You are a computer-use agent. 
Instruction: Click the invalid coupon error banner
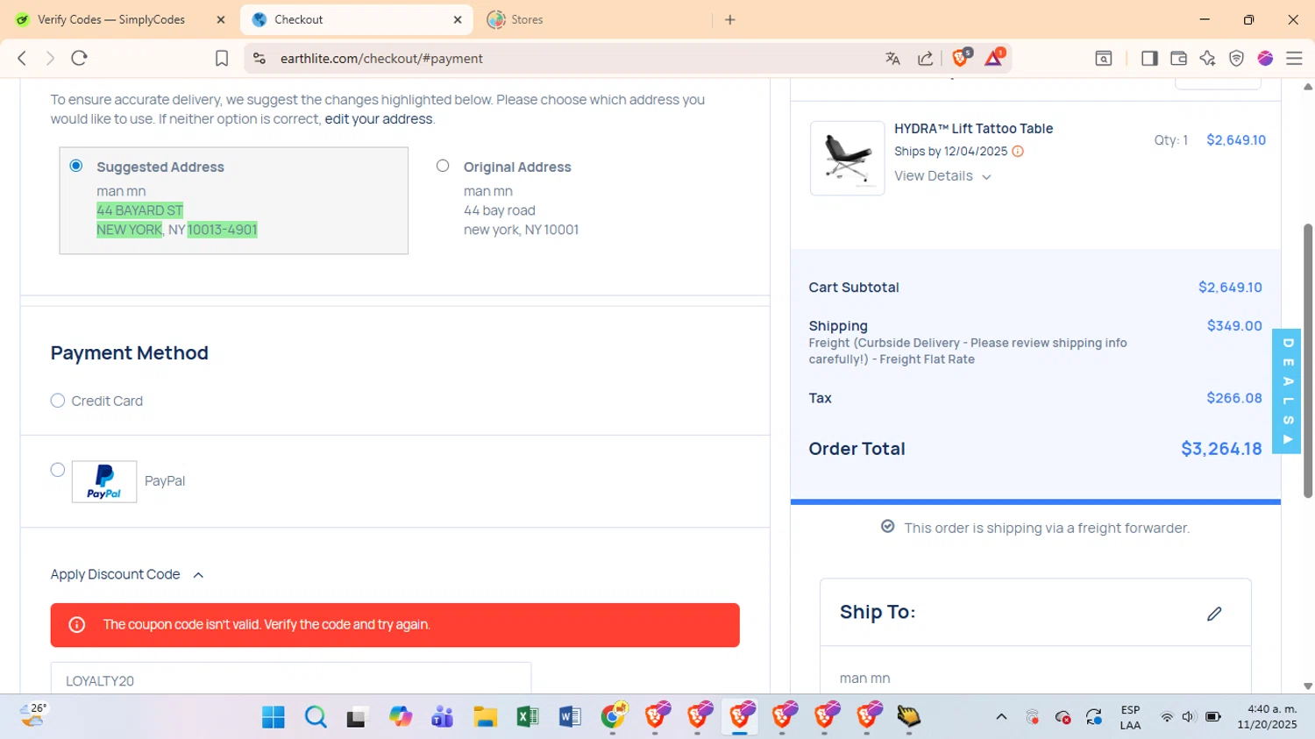[x=395, y=625]
